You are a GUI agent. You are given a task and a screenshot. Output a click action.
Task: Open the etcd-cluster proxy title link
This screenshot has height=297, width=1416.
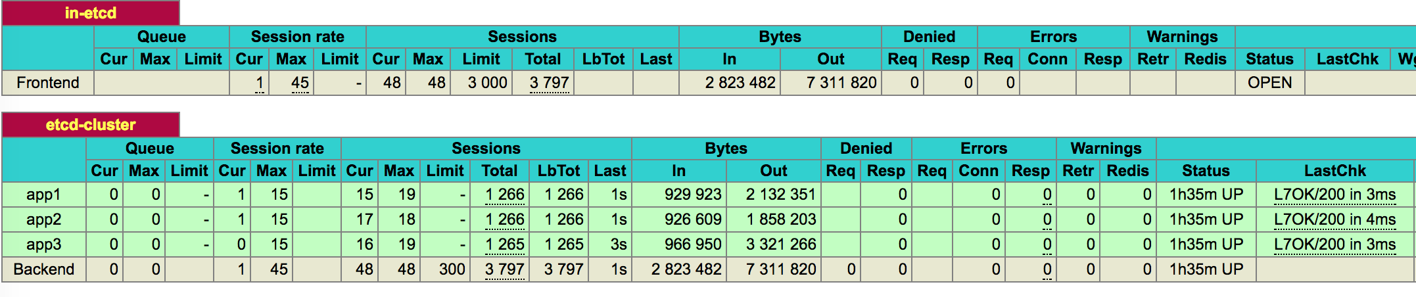coord(91,125)
